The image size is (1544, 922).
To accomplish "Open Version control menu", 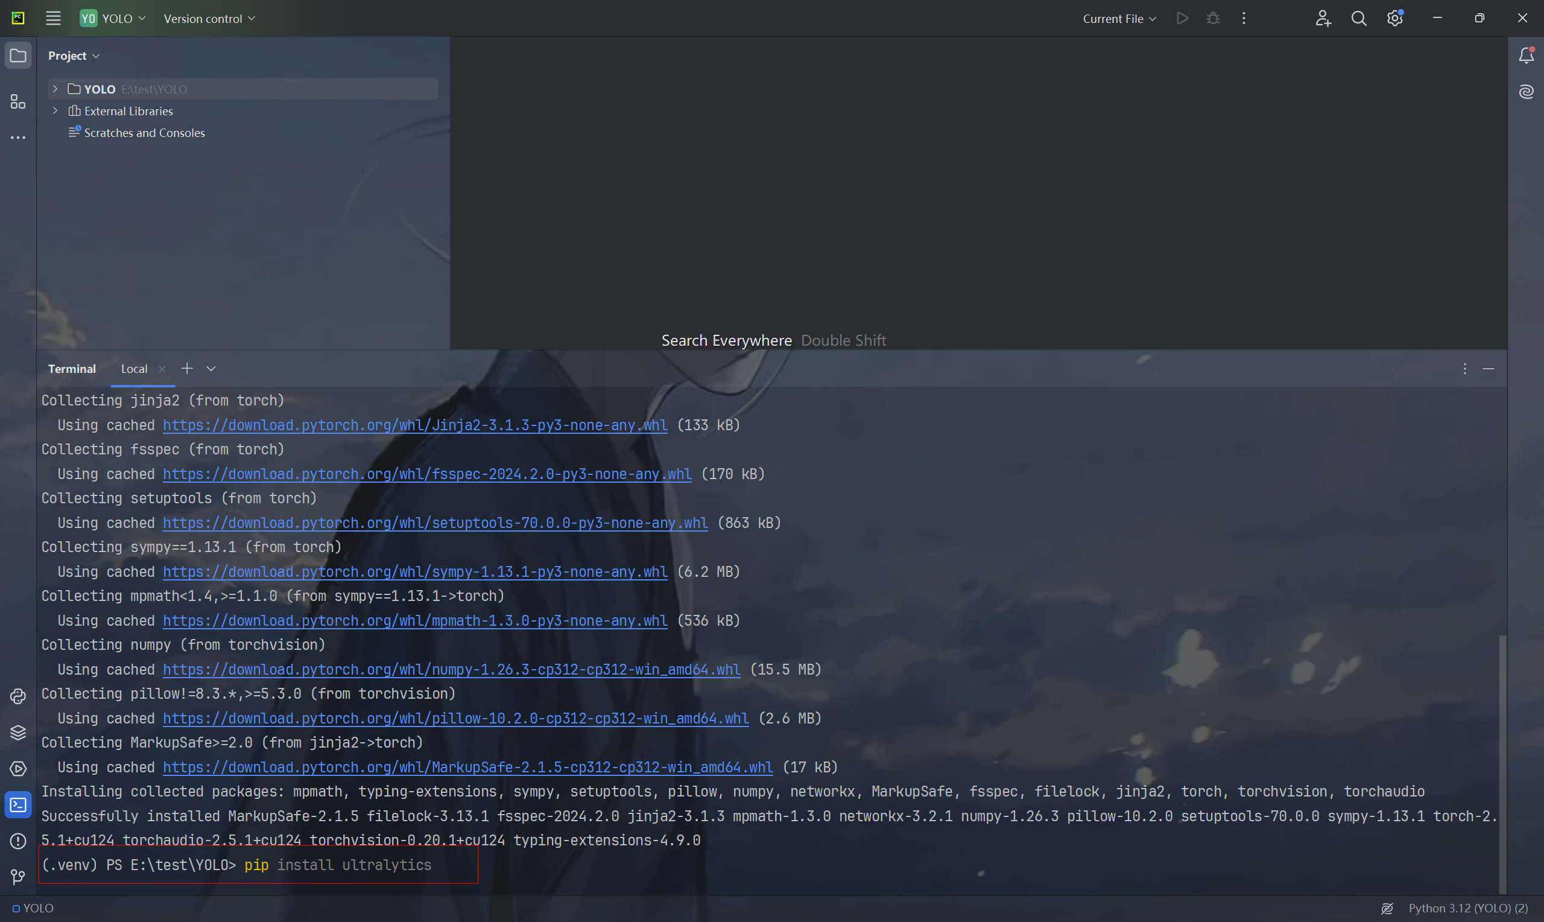I will [209, 19].
